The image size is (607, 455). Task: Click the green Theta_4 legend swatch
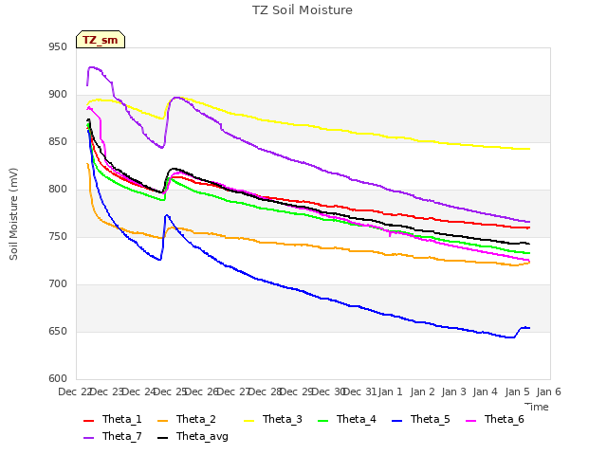coord(322,421)
